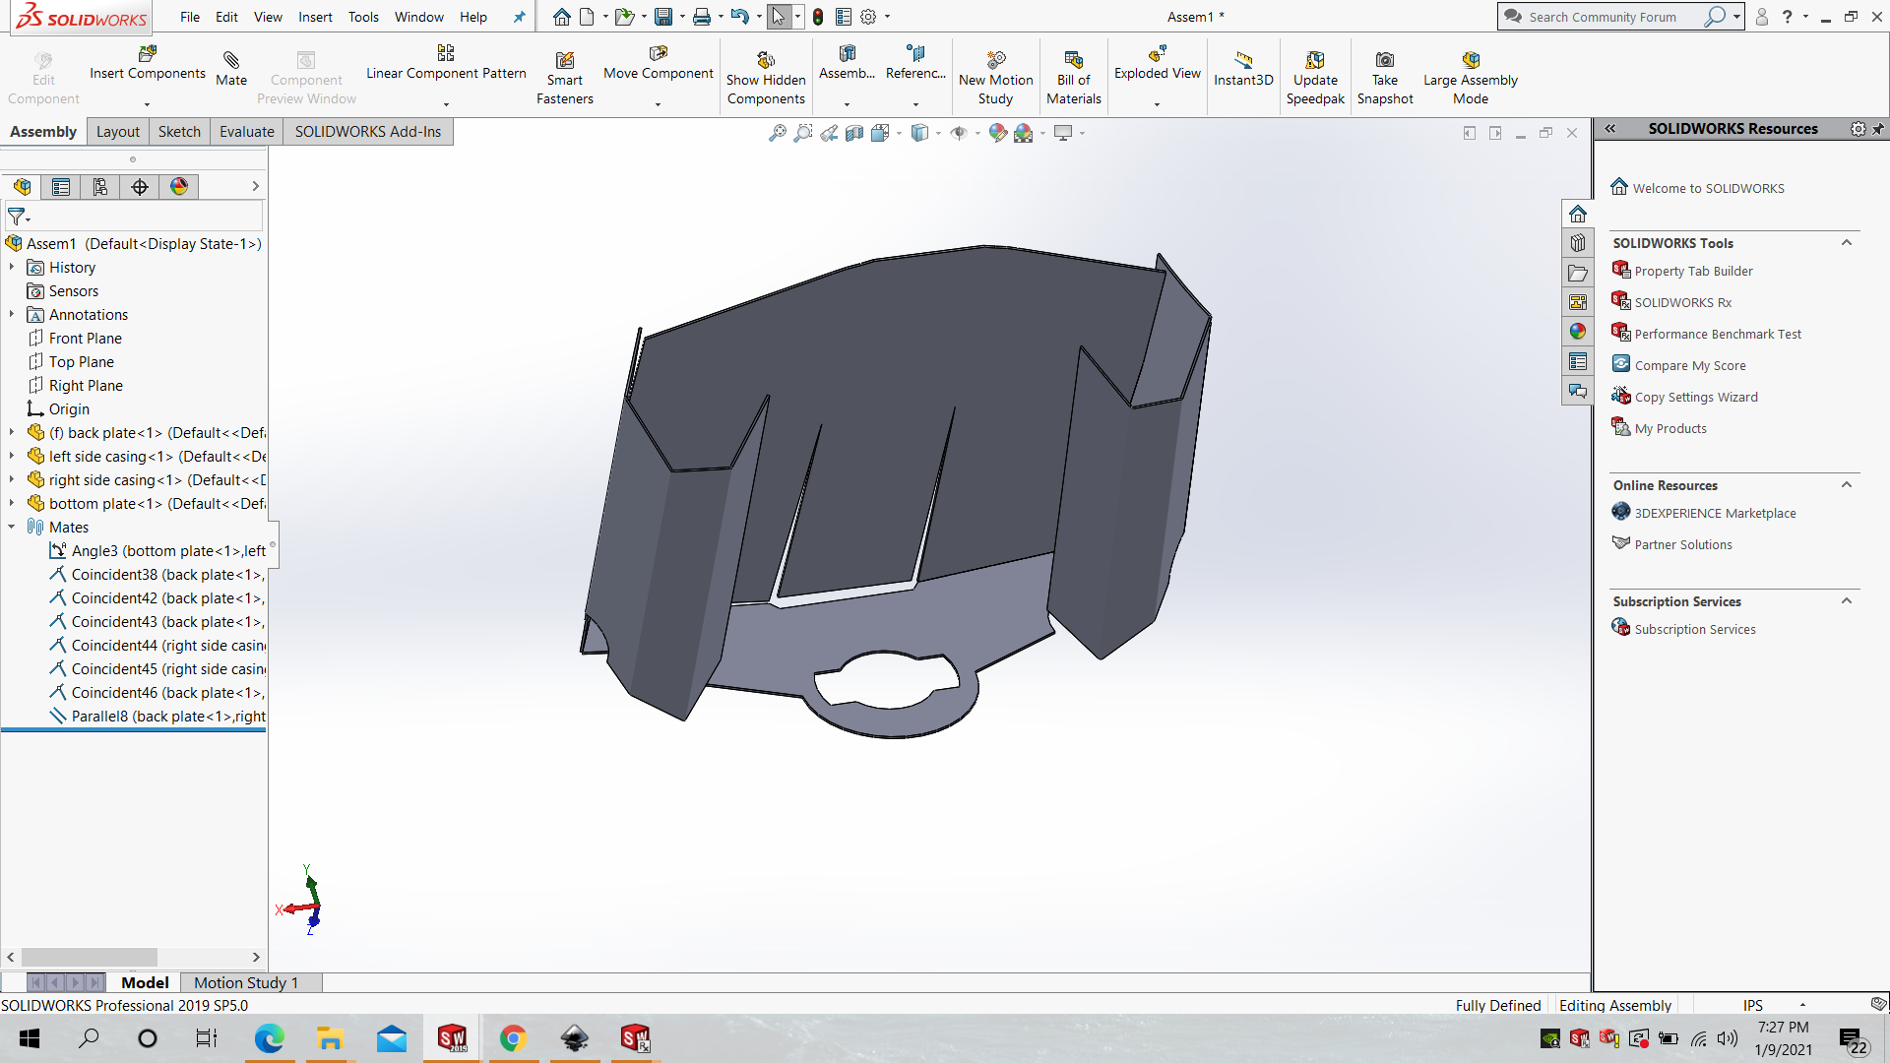Expand left side casing<1> component

(12, 457)
